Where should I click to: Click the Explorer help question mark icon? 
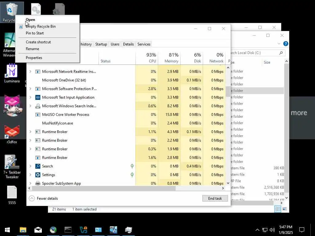pyautogui.click(x=286, y=44)
